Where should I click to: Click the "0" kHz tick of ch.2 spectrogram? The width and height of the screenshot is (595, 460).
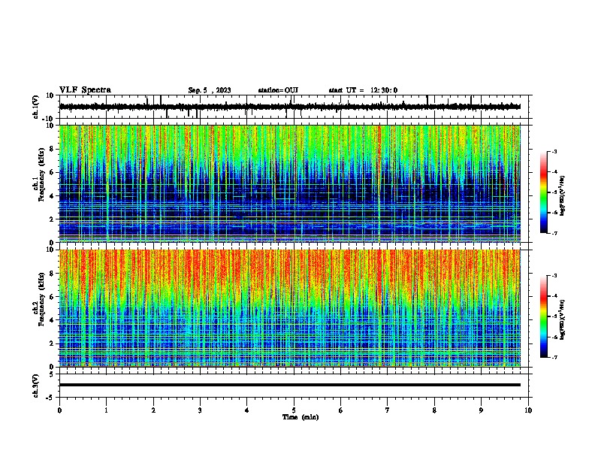(x=52, y=367)
